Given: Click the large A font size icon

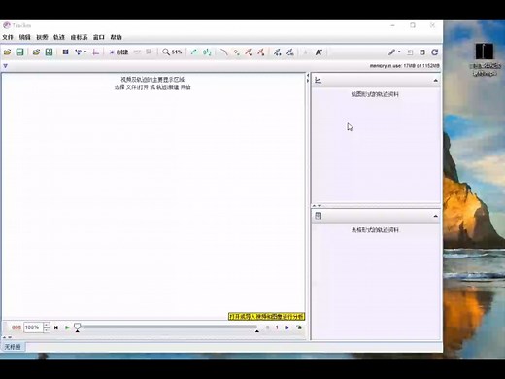Looking at the screenshot, I should (319, 52).
